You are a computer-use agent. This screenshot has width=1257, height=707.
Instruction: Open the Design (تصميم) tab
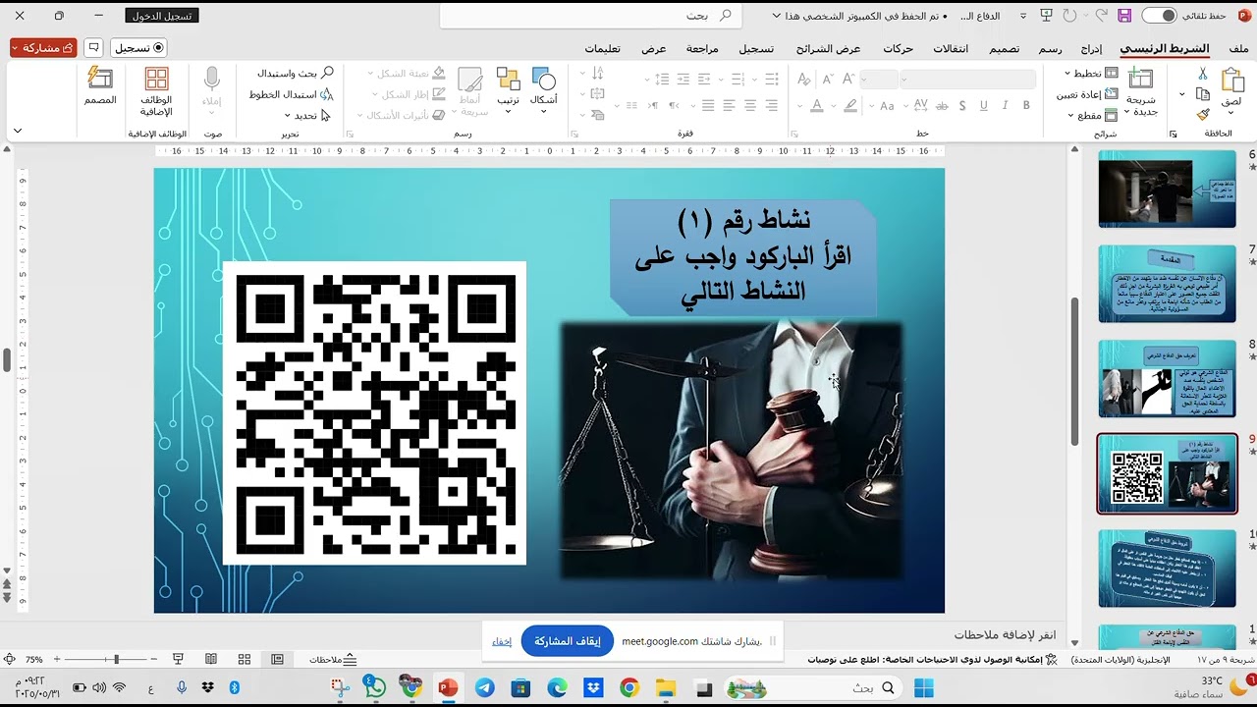[x=1004, y=49]
